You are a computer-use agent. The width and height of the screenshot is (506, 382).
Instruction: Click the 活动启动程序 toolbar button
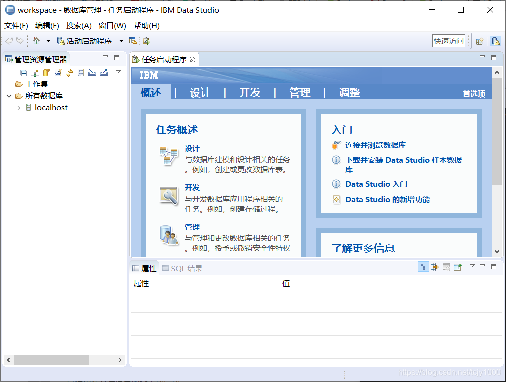click(x=84, y=41)
